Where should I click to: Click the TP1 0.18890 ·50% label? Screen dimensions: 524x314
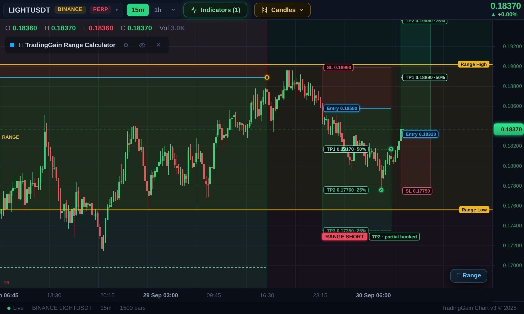click(x=425, y=77)
